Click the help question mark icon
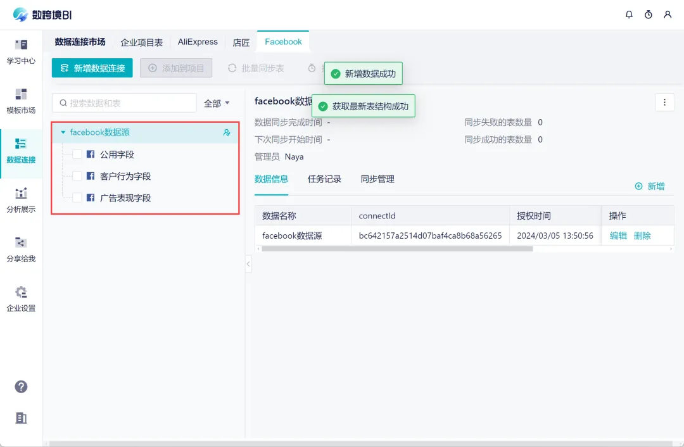The width and height of the screenshot is (684, 447). [x=22, y=387]
